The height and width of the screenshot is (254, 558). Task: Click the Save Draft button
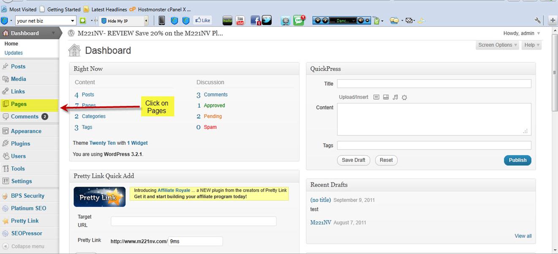coord(353,160)
